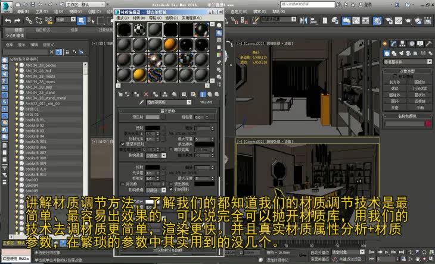Click the Bind to Space Warp icon

coord(48,20)
